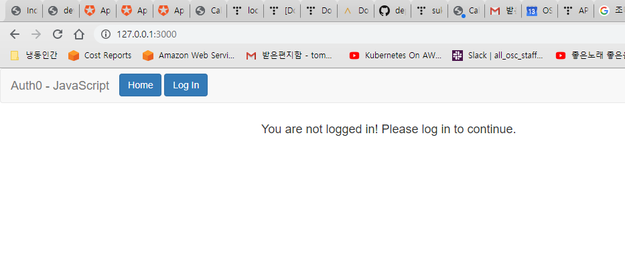625x257 pixels.
Task: Switch to the first Auth0 tab
Action: 98,11
